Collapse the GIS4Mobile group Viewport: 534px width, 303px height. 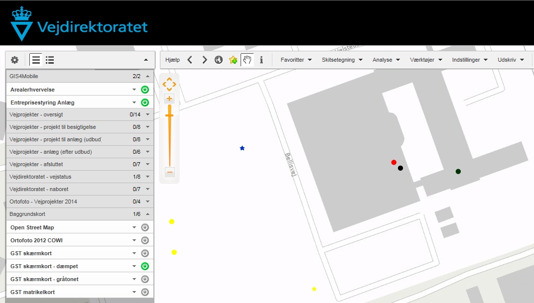click(x=147, y=76)
